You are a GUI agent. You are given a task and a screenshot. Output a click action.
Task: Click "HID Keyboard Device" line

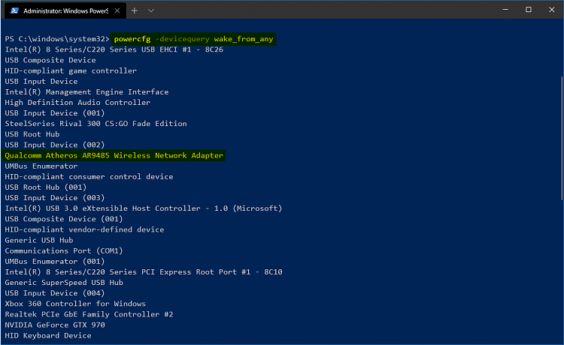[x=48, y=336]
